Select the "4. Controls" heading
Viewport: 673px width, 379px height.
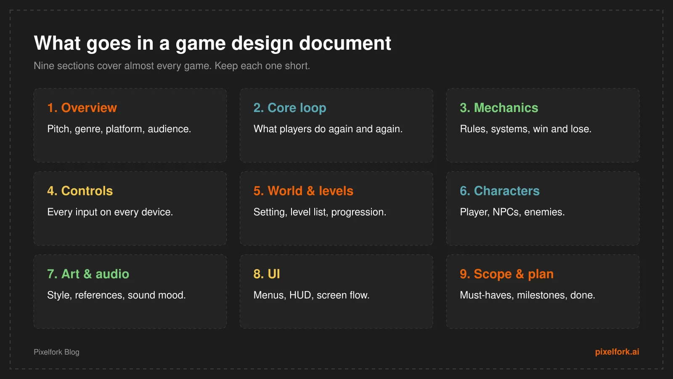point(80,191)
